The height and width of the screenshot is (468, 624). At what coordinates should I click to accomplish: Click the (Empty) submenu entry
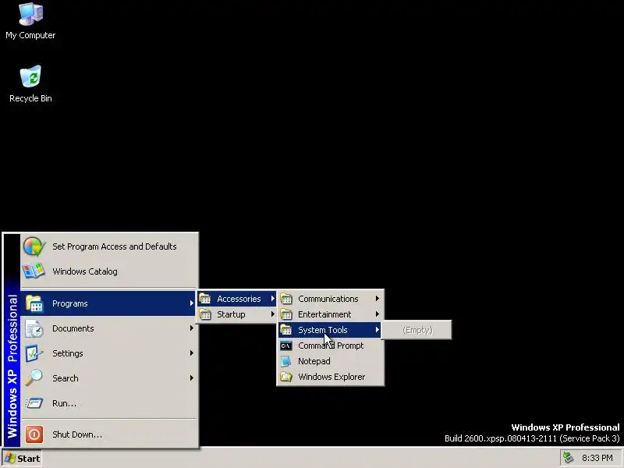click(417, 330)
